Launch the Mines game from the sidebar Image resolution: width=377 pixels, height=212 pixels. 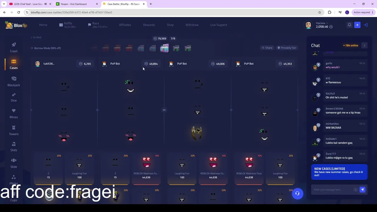pos(14,114)
